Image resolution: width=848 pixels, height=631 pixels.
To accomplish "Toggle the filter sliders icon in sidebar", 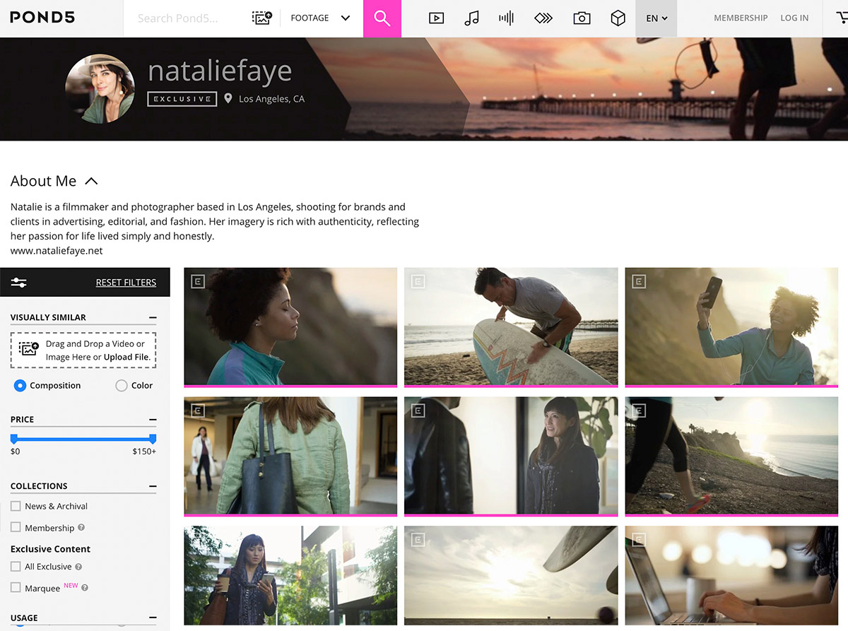I will (x=18, y=283).
